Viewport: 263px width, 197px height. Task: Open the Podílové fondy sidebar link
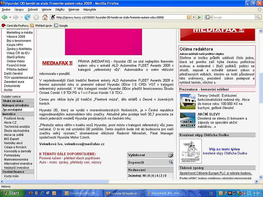pyautogui.click(x=14, y=118)
